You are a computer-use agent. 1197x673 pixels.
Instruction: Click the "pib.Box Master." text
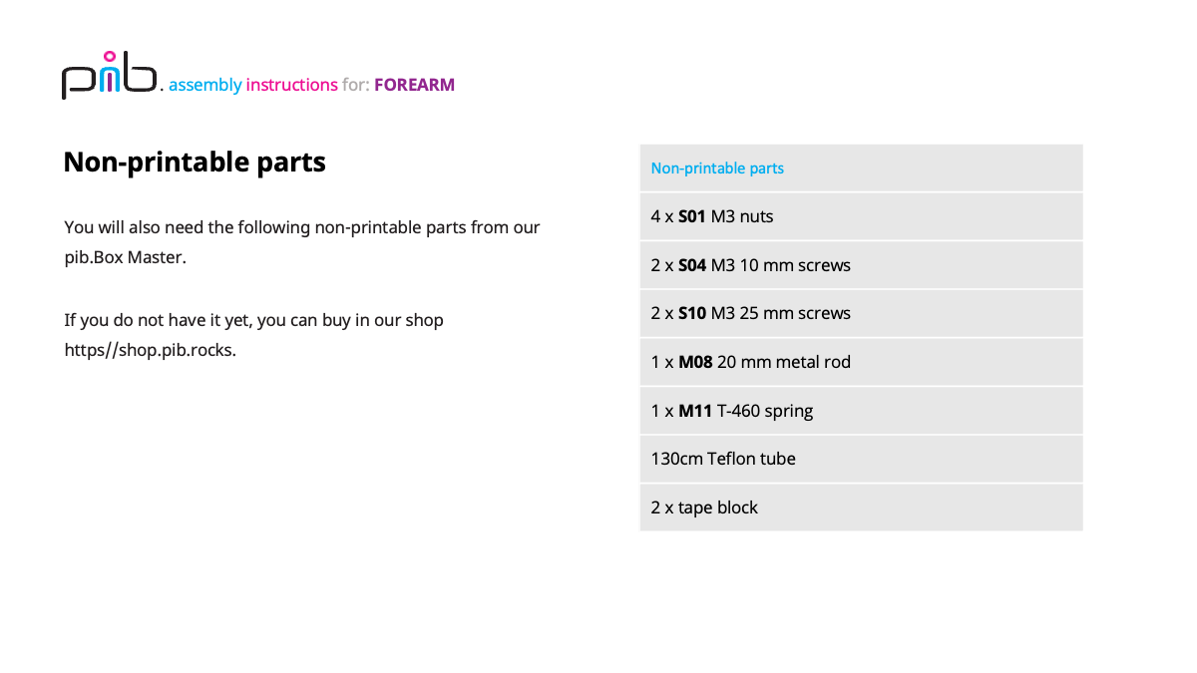[126, 257]
